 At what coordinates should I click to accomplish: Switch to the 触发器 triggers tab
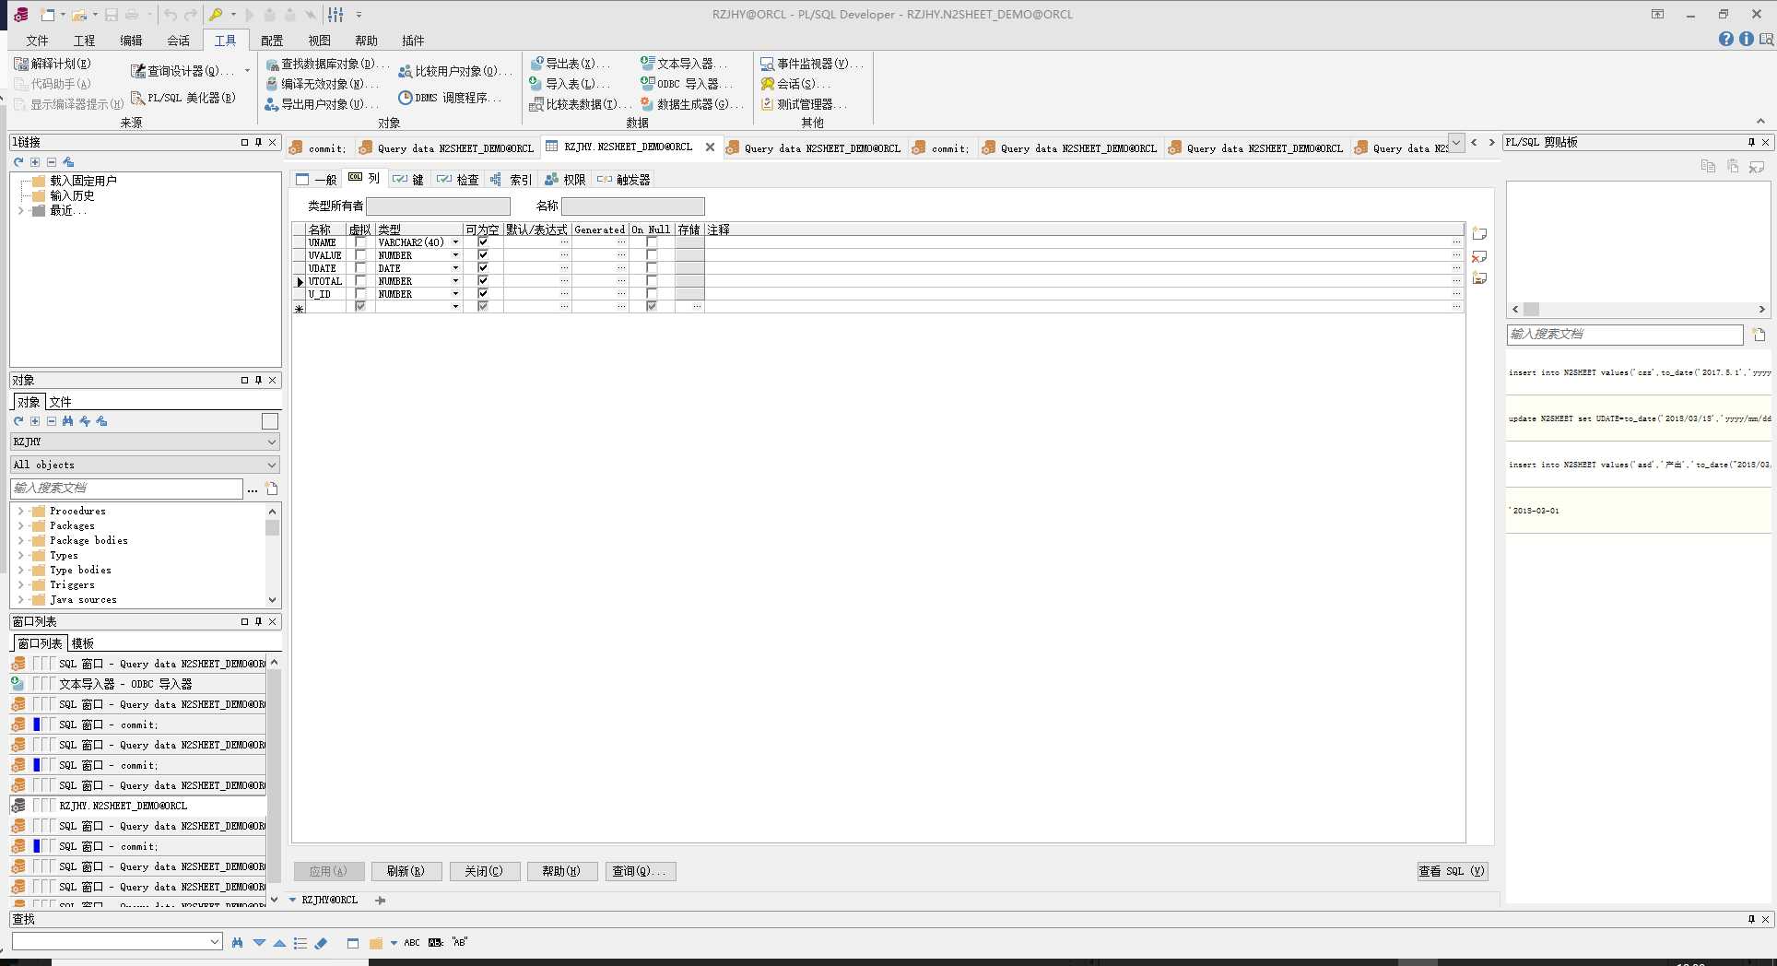point(624,180)
